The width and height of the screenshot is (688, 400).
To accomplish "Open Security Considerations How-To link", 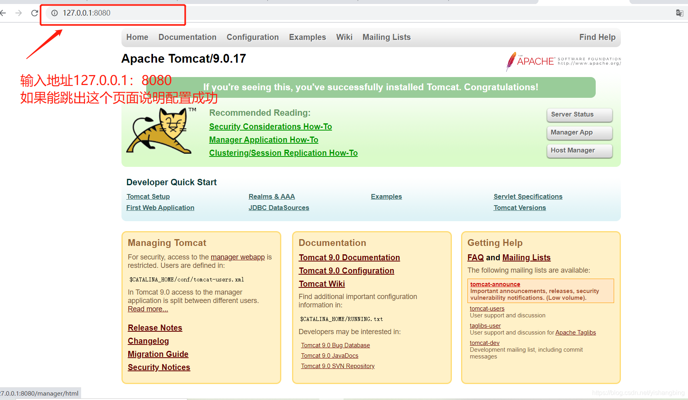I will click(x=270, y=127).
